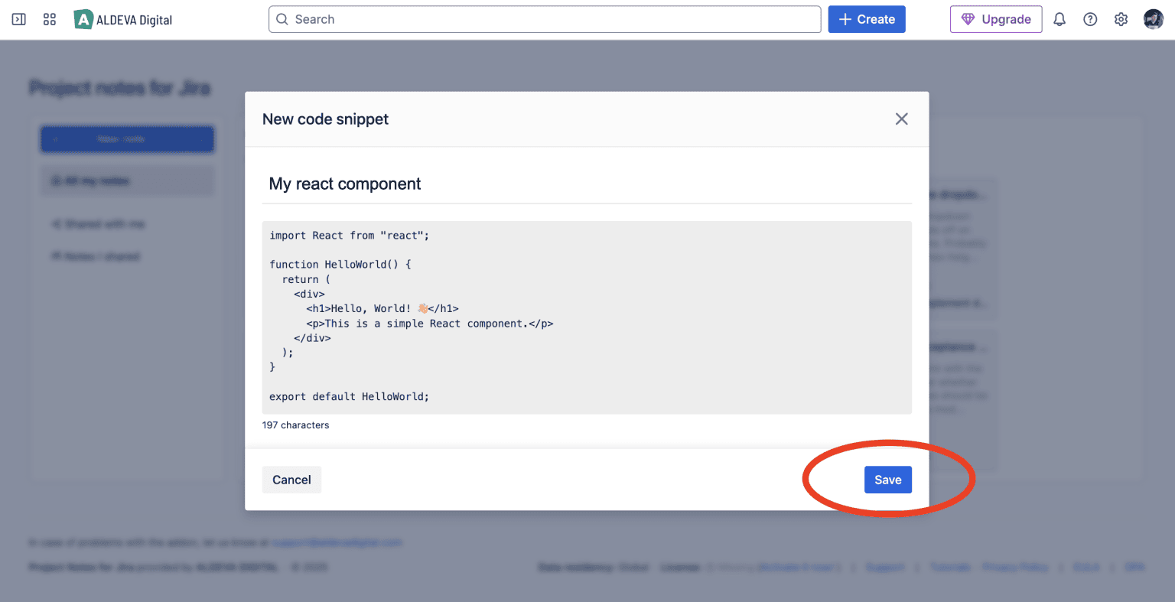Screen dimensions: 1175x602
Task: Open the notifications bell
Action: tap(1059, 19)
